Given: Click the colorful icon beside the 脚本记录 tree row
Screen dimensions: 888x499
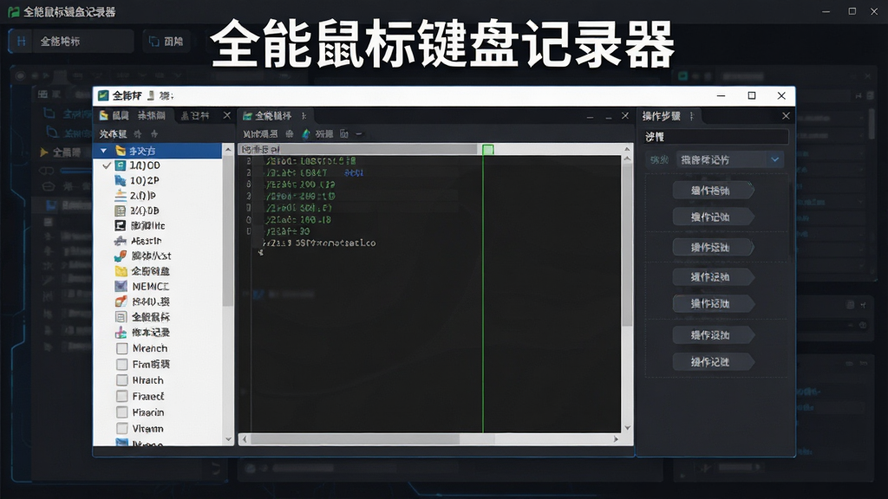Looking at the screenshot, I should tap(121, 332).
